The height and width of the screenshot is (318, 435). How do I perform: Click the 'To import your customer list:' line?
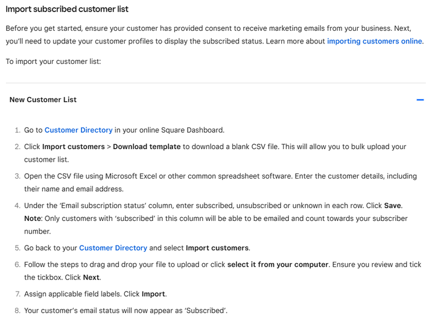point(53,62)
